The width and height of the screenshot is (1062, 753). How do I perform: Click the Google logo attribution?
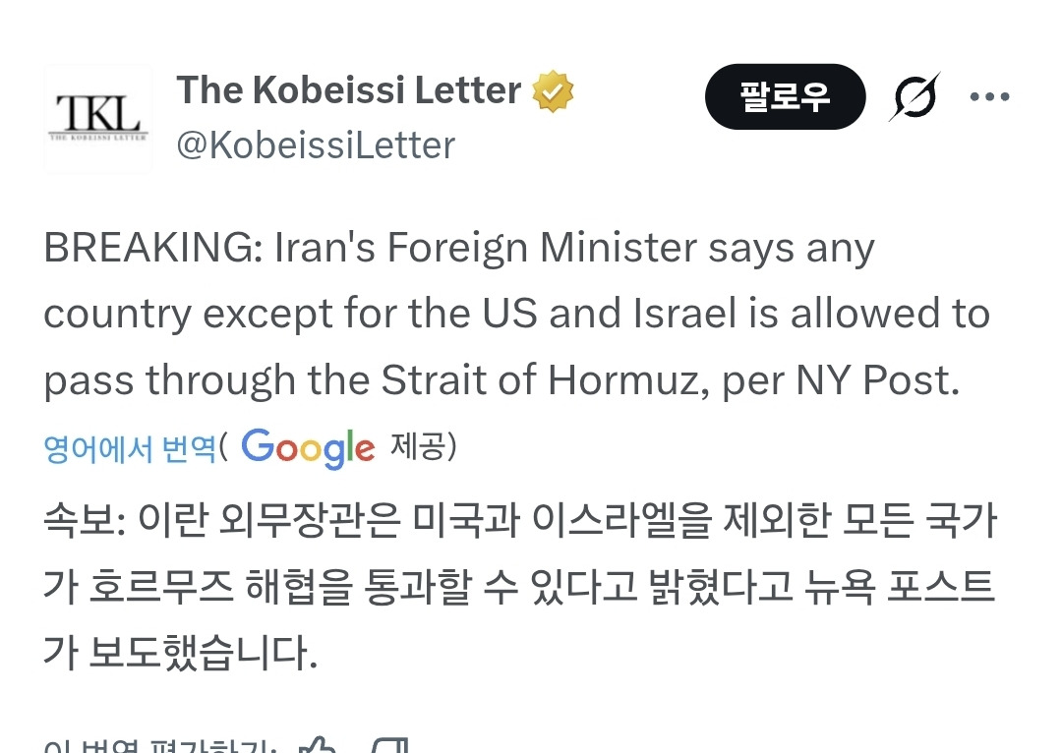click(x=308, y=448)
